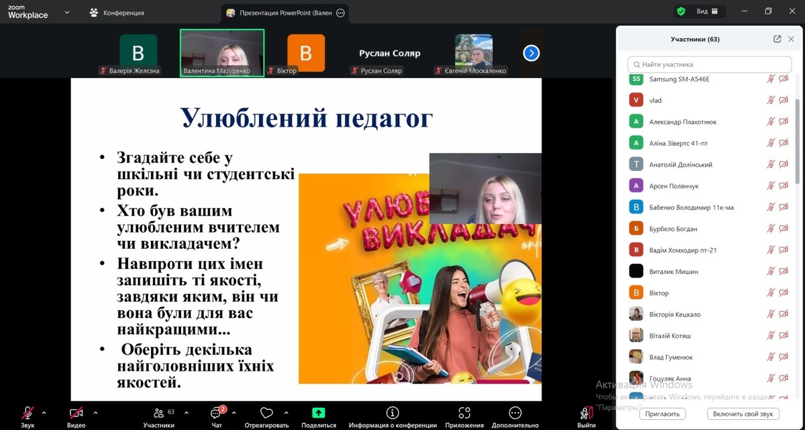Expand video options arrow next to Видео
This screenshot has width=805, height=430.
(95, 413)
